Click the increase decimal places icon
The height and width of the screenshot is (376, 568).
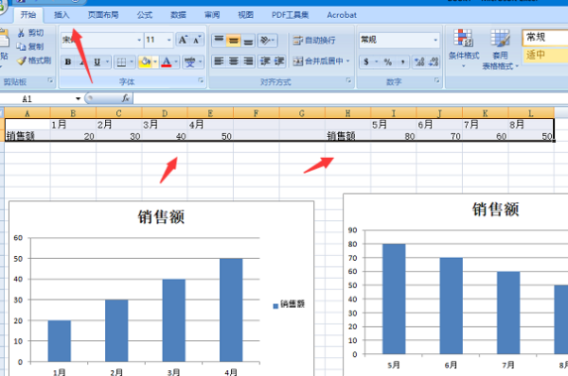tap(419, 61)
